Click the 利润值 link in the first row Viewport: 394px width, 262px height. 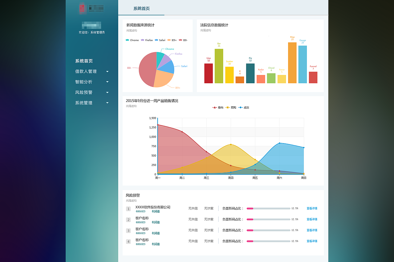156,211
